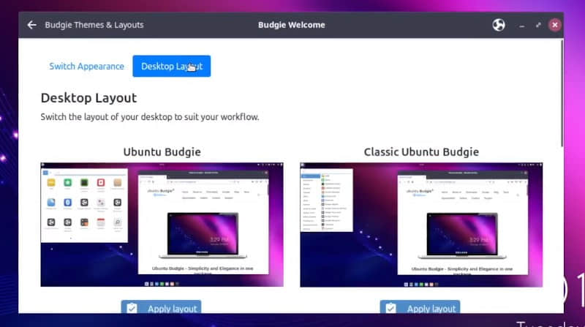
Task: Select the Desktop Layout tab
Action: coord(172,66)
